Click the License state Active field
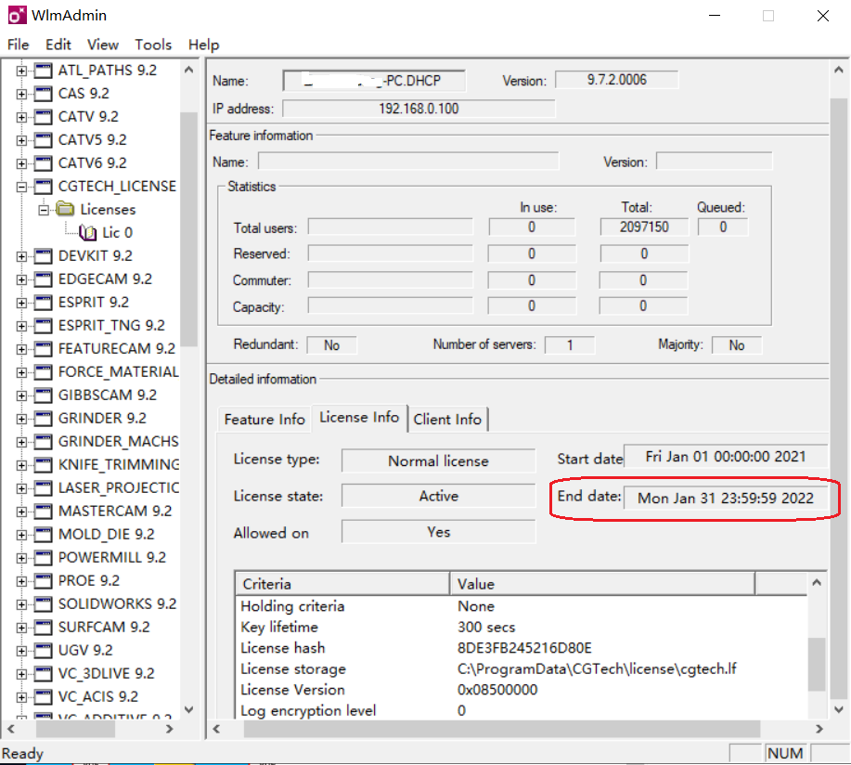Viewport: 851px width, 765px height. click(439, 497)
